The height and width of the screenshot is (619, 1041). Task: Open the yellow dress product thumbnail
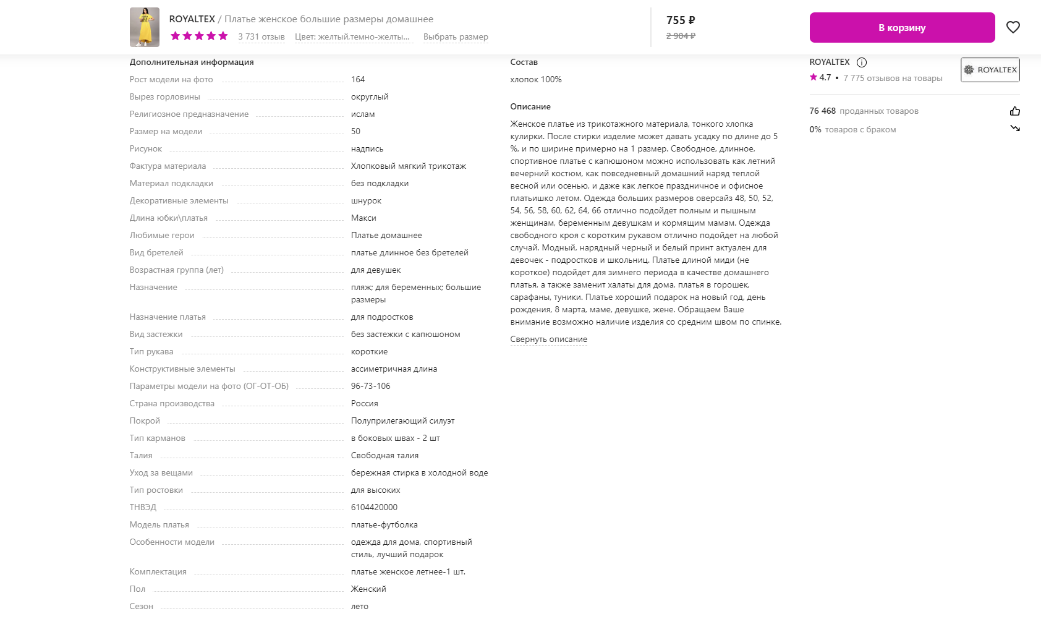tap(145, 27)
